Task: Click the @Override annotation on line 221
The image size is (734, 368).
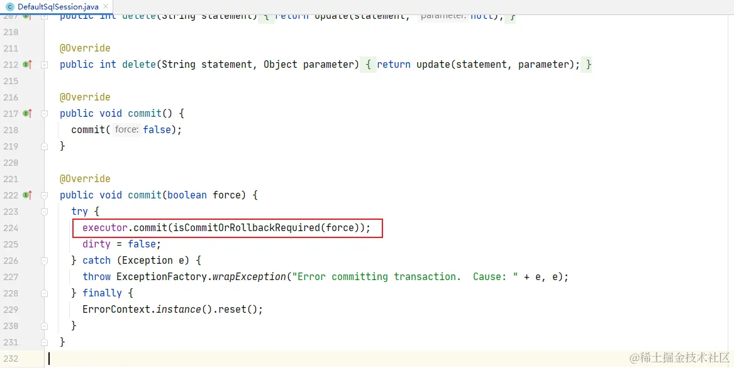Action: point(85,178)
